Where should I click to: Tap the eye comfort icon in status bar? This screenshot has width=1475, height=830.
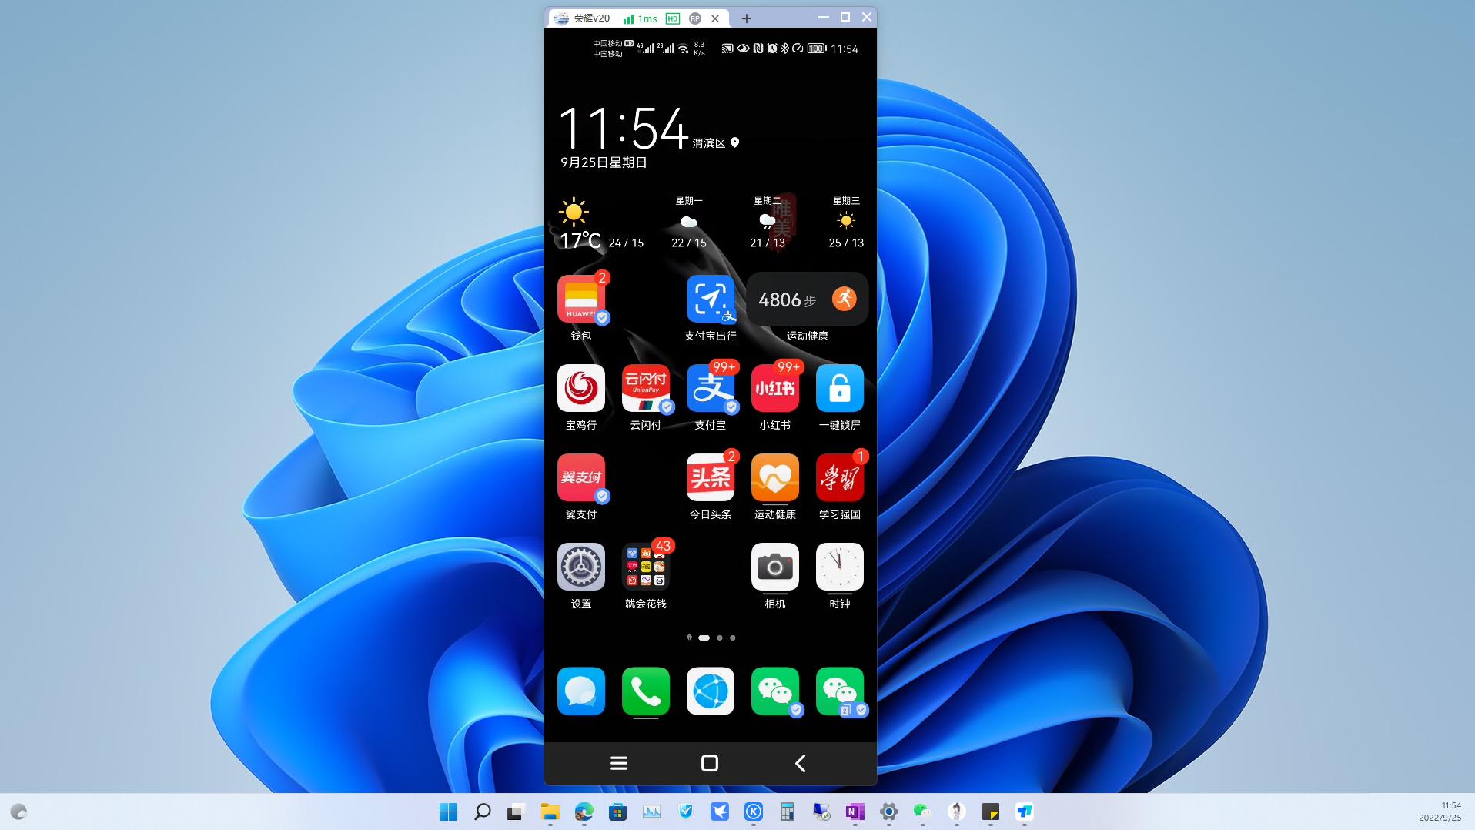click(743, 49)
